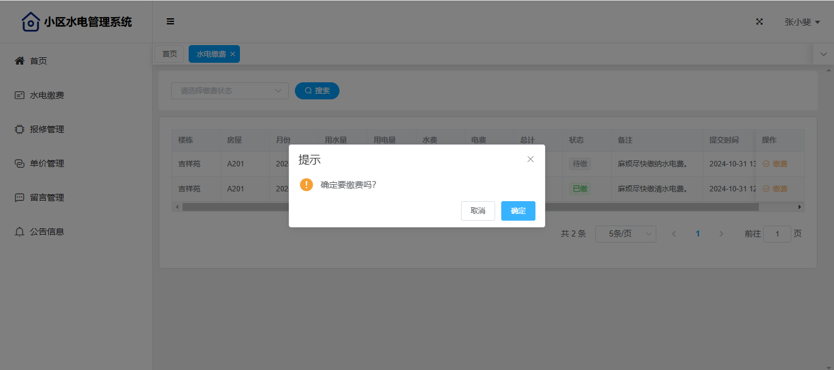Image resolution: width=834 pixels, height=370 pixels.
Task: Click the 待缴 status tag
Action: (580, 164)
